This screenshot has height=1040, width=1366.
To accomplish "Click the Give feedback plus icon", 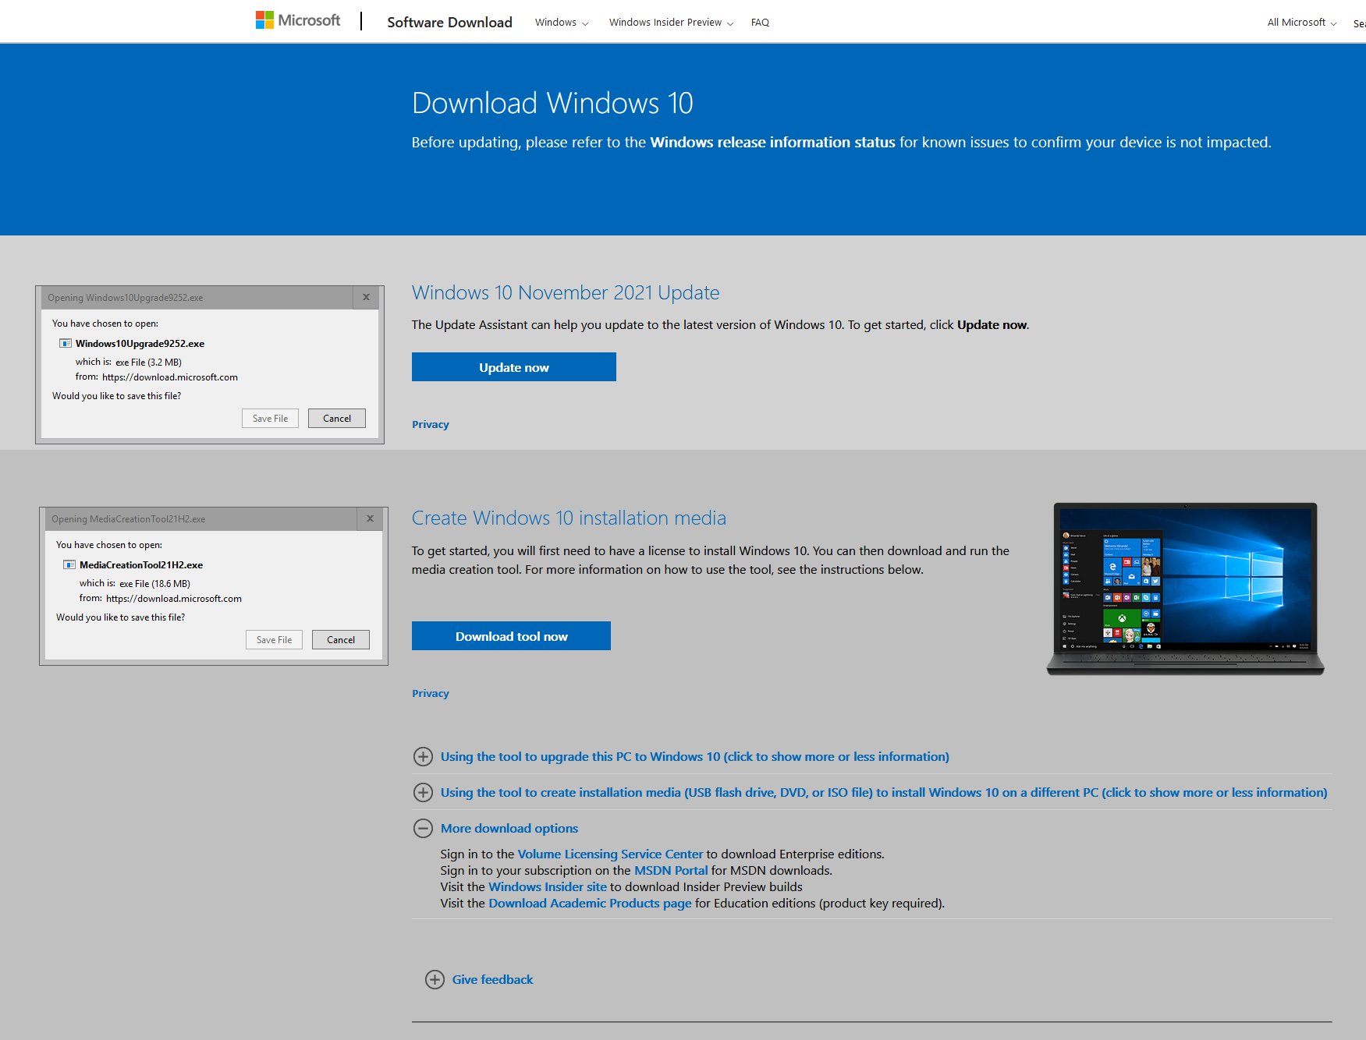I will coord(435,979).
